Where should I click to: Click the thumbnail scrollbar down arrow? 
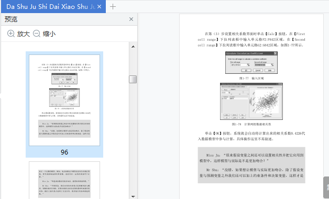(x=133, y=196)
